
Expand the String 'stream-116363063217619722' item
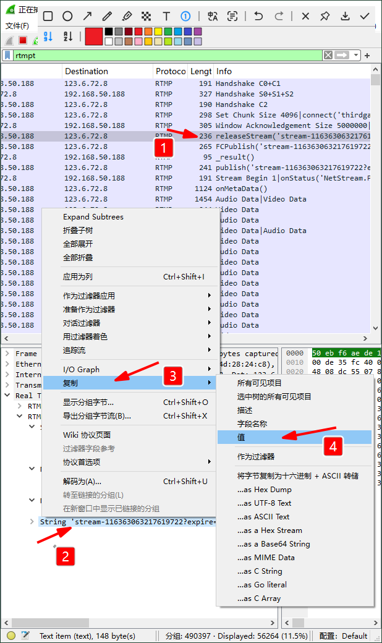32,522
